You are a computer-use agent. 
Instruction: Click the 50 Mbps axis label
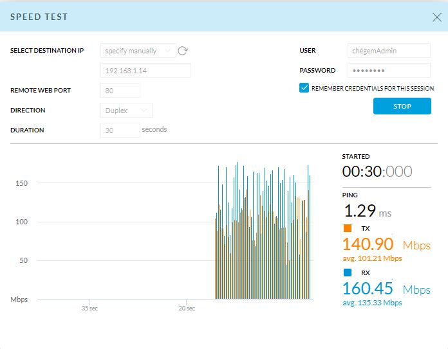(x=24, y=260)
